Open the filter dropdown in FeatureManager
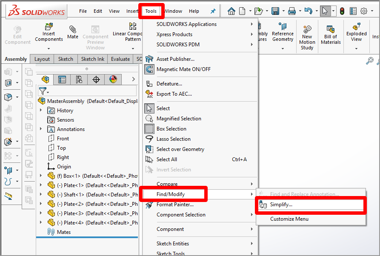380x256 pixels. [x=48, y=92]
